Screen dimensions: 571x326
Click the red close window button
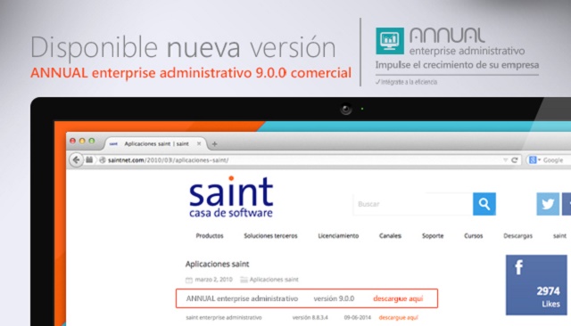click(72, 141)
